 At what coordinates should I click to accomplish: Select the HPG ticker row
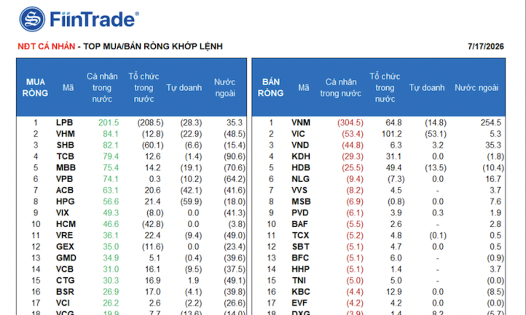click(x=131, y=201)
